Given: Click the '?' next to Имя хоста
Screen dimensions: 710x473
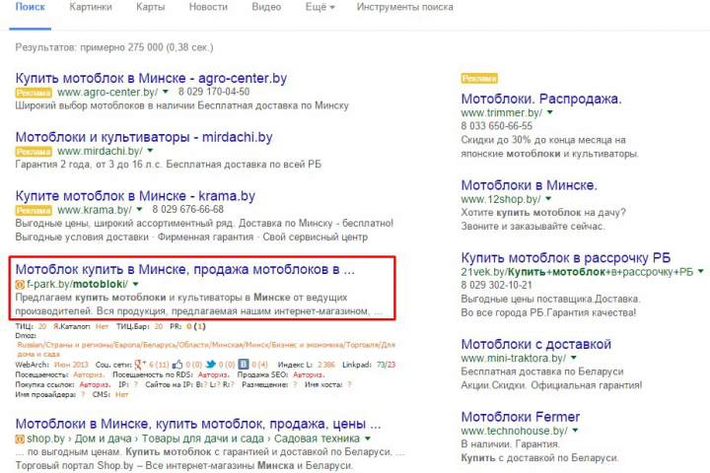Looking at the screenshot, I should click(x=349, y=384).
